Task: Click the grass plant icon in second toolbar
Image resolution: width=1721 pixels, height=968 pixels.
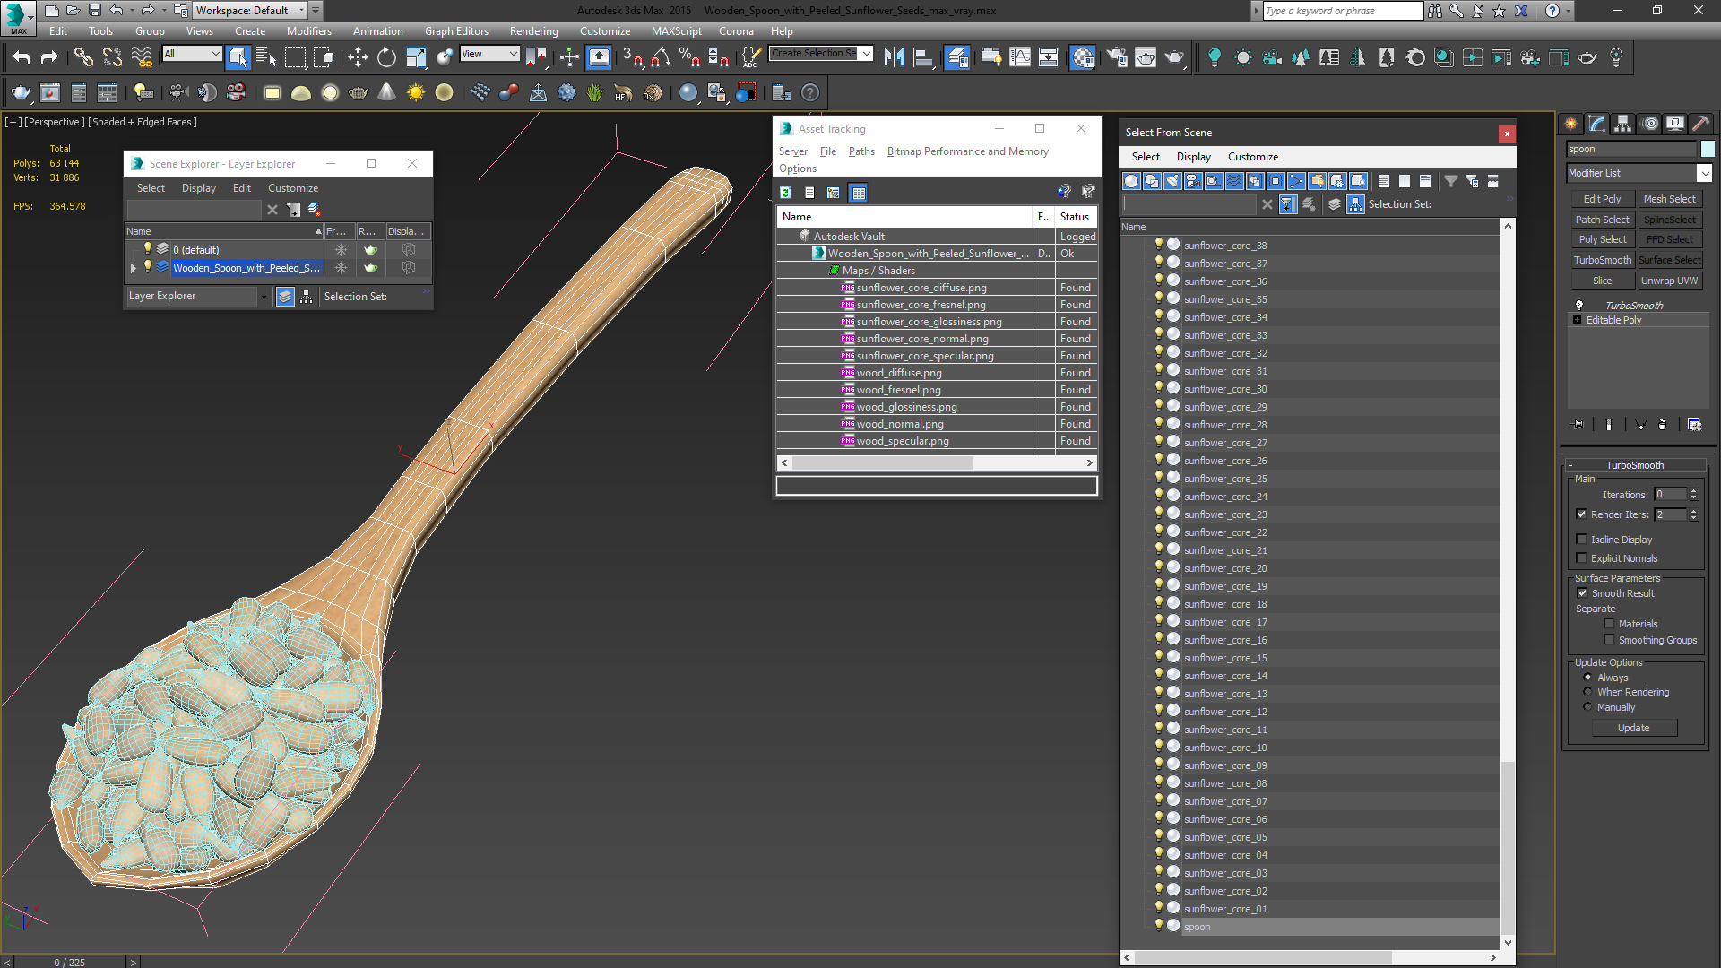Action: pos(594,92)
